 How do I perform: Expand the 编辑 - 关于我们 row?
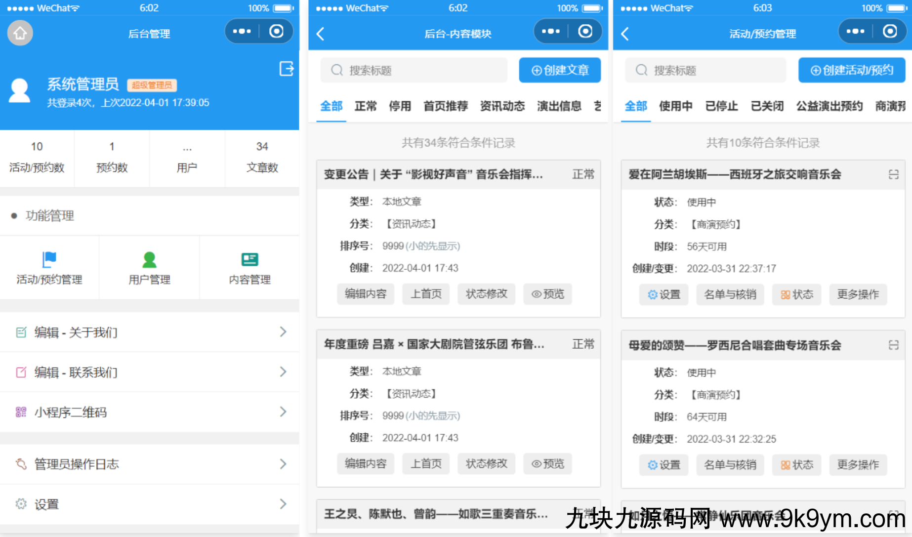283,332
